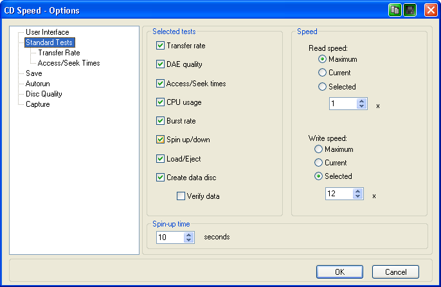Decrease write speed value with down arrow
This screenshot has width=441, height=287.
click(357, 196)
